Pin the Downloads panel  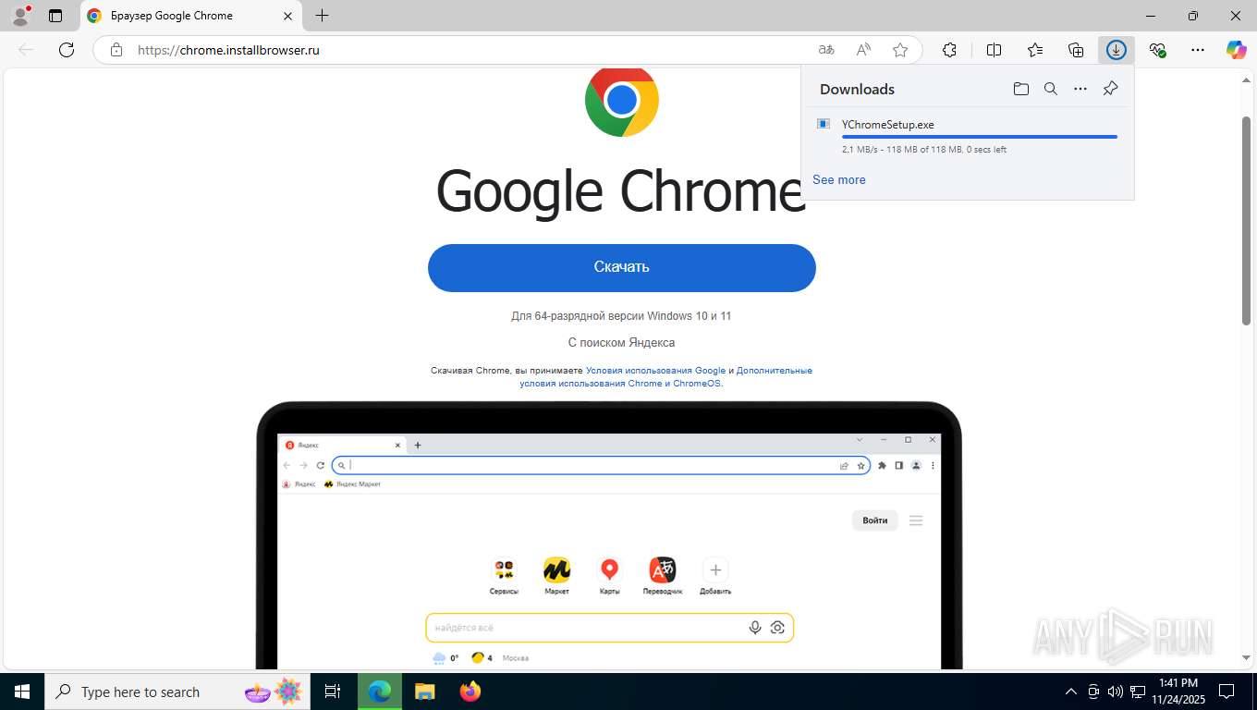1111,89
